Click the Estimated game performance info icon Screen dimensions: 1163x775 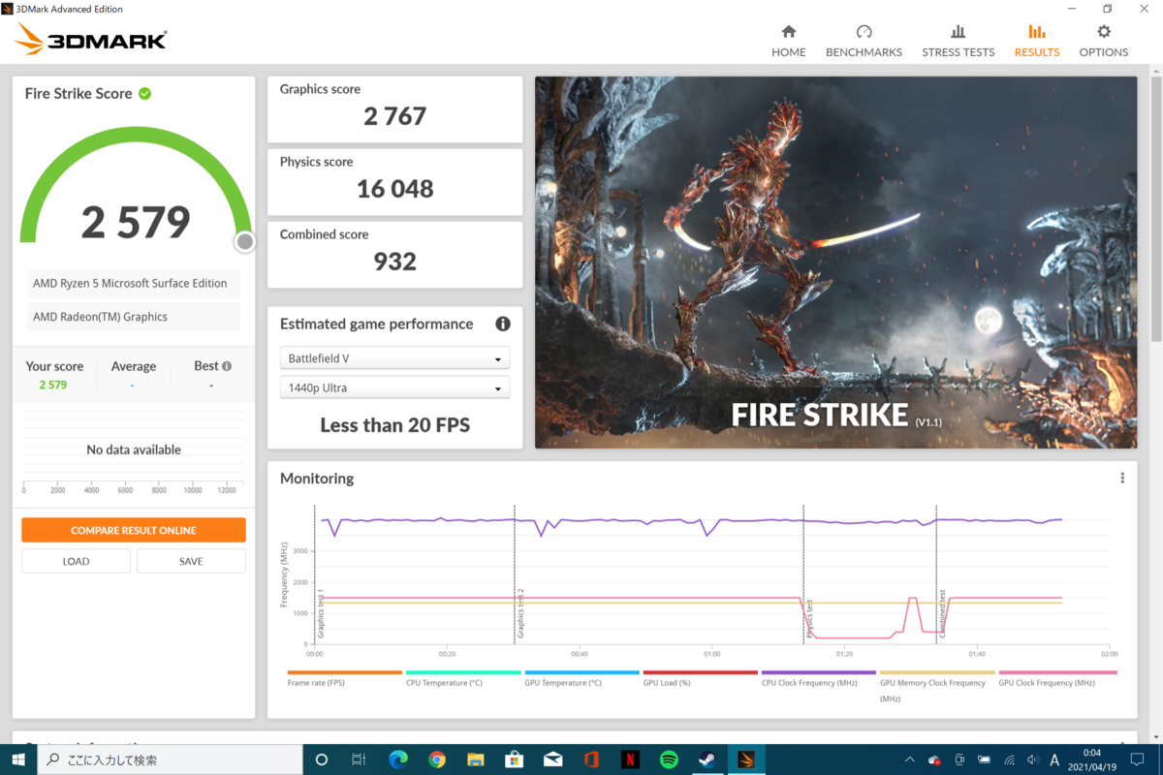point(503,325)
